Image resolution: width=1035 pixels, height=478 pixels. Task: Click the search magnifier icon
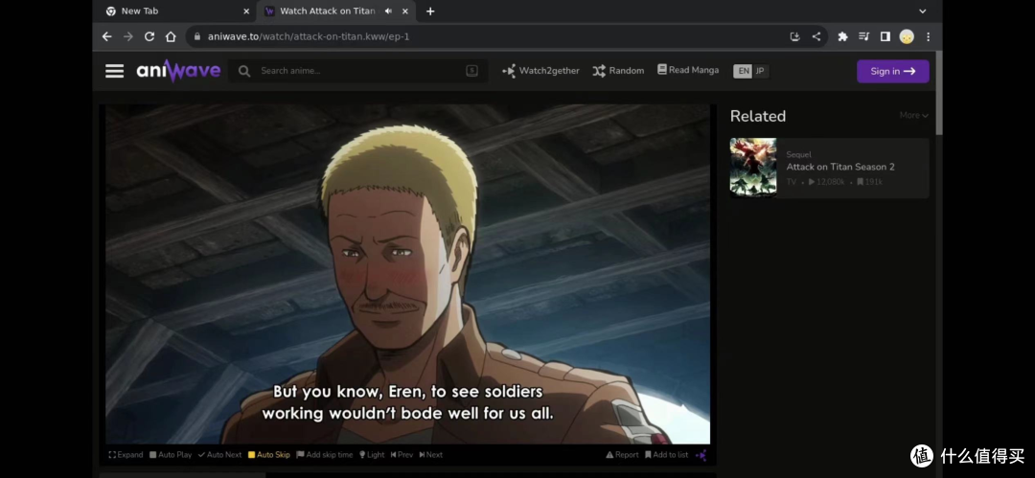coord(244,71)
